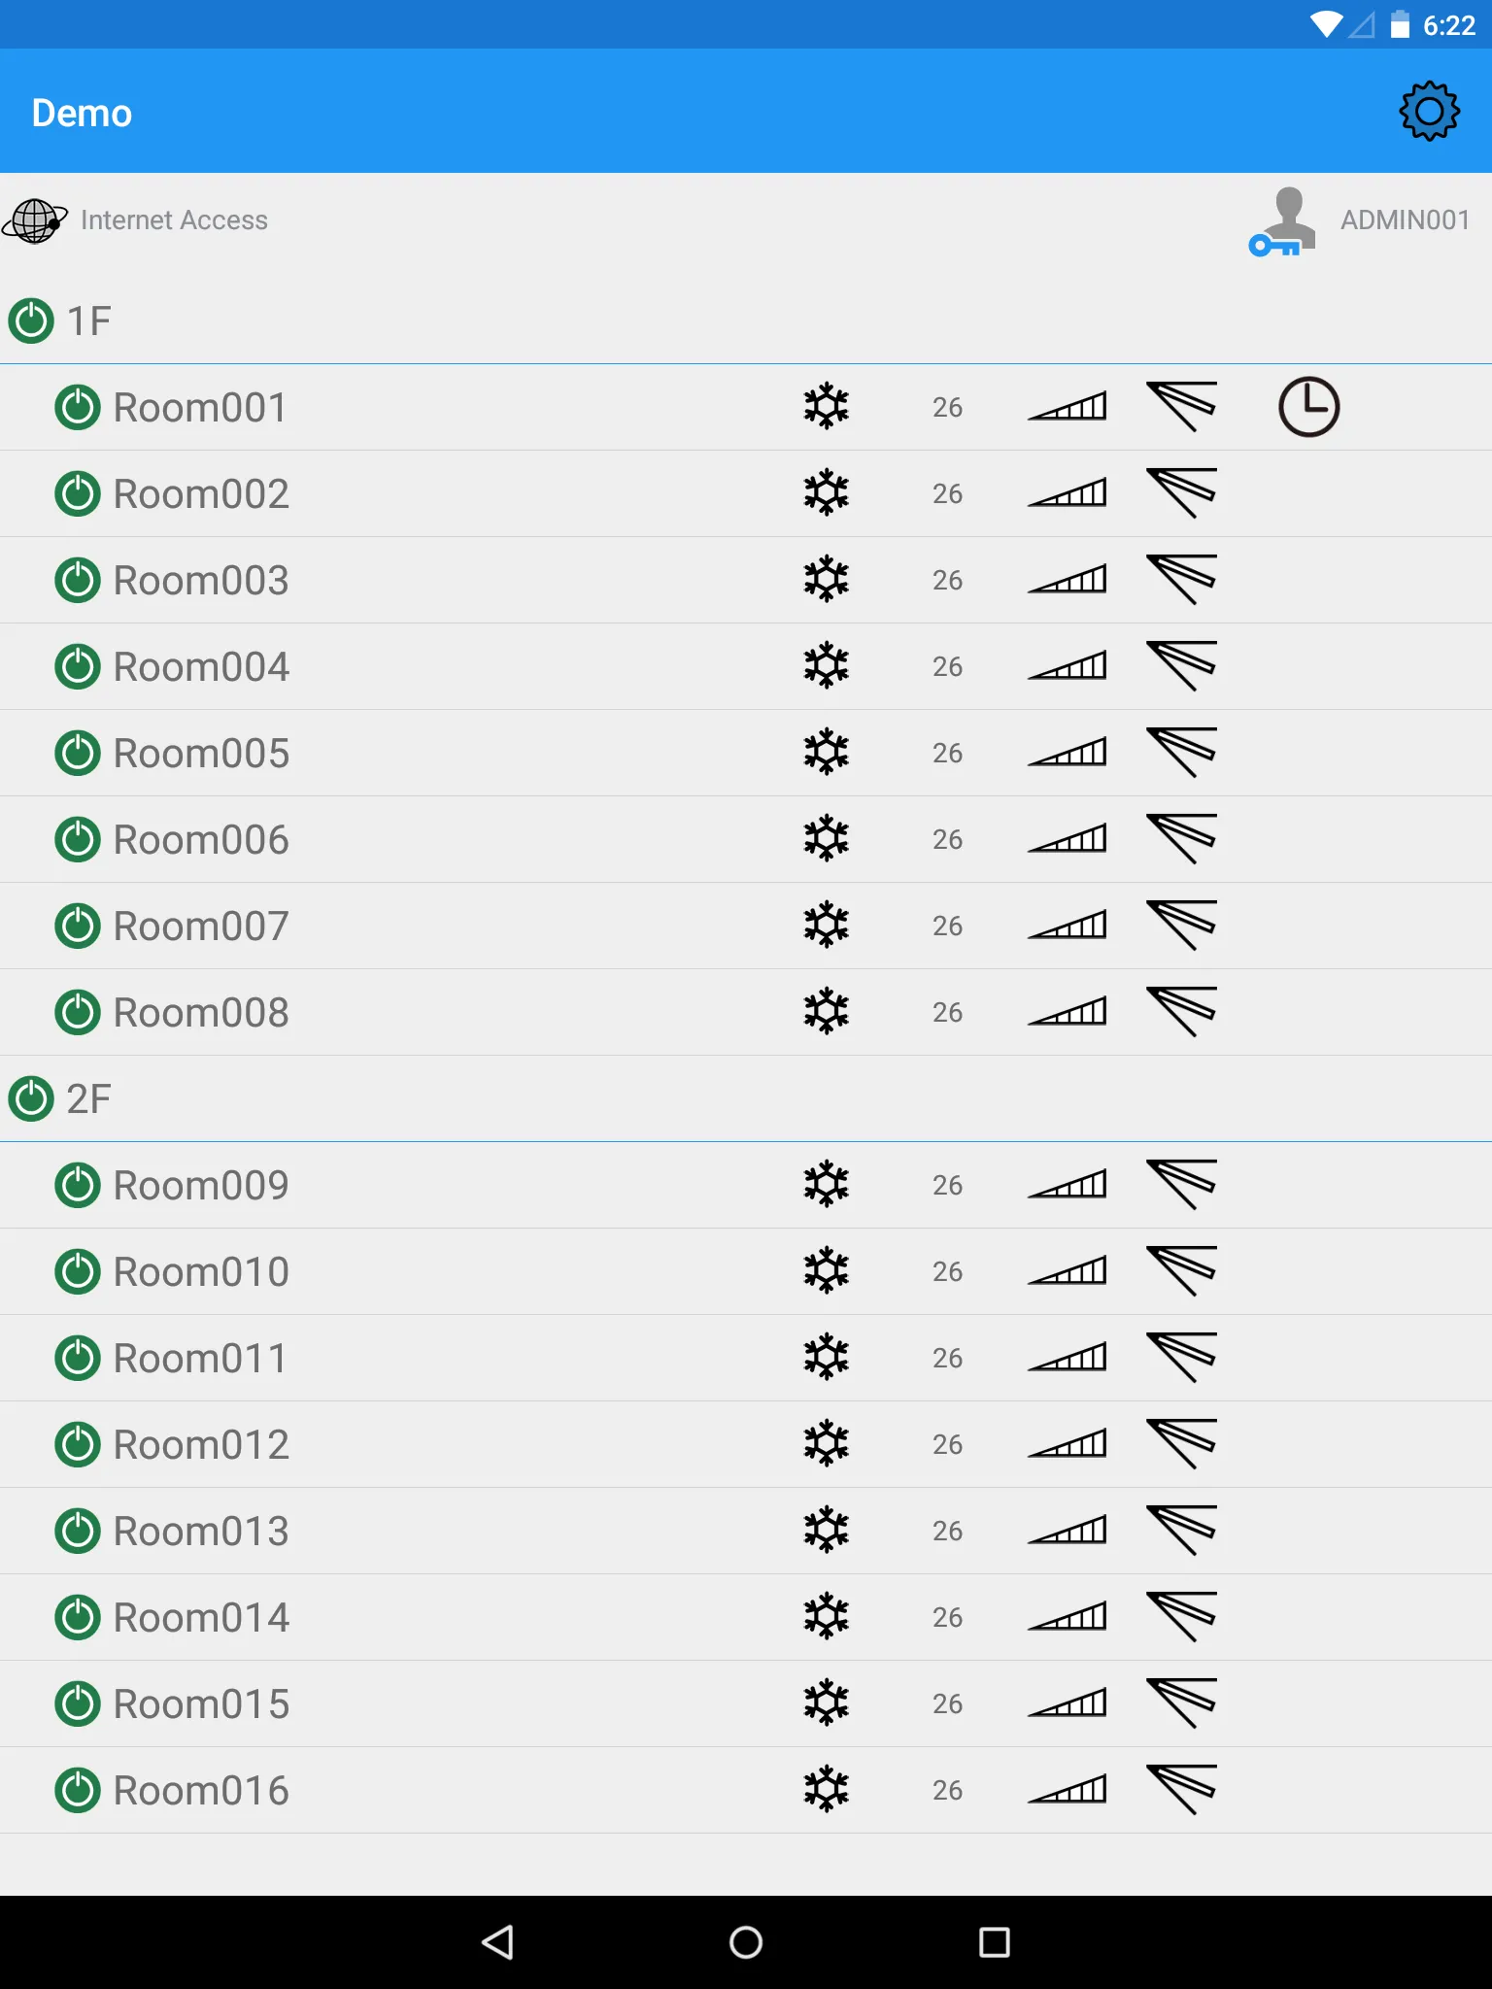
Task: Tap the louver direction icon for Room006
Action: coord(1182,839)
